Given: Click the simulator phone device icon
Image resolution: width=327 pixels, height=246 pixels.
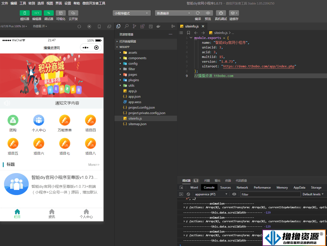Looking at the screenshot, I should pos(99,26).
